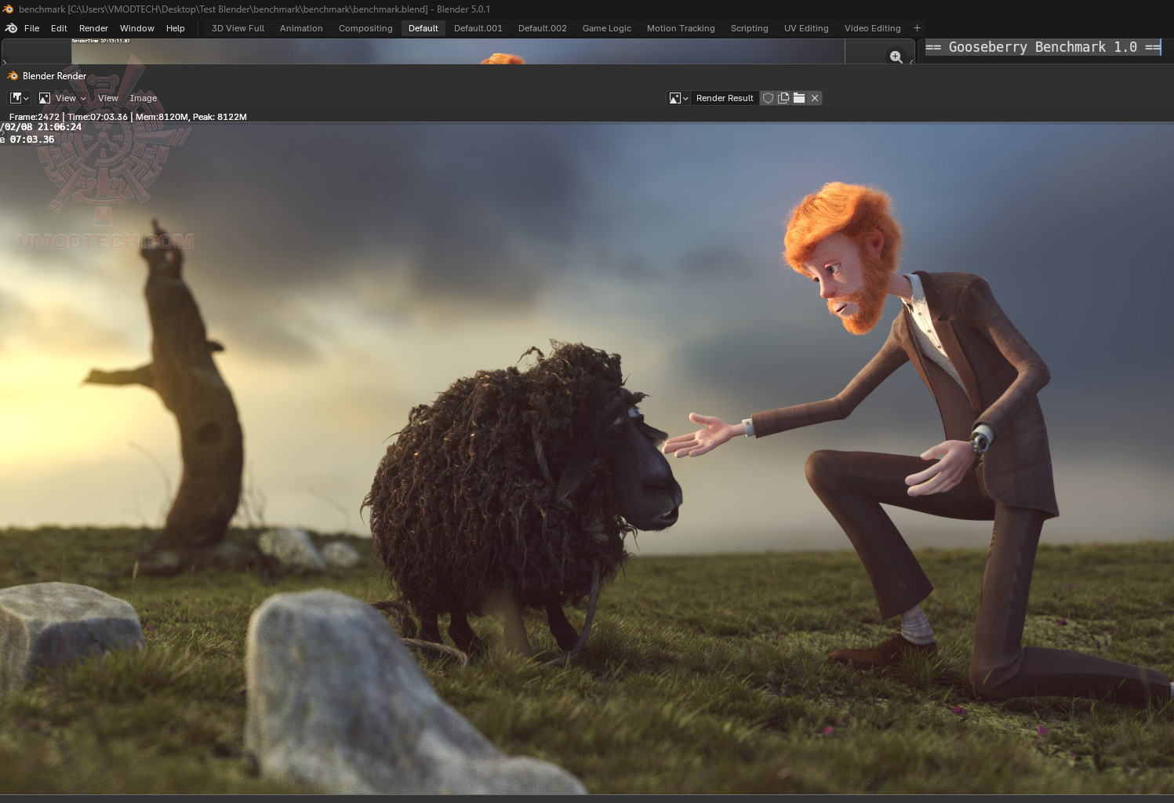This screenshot has height=803, width=1174.
Task: Expand the toolbar arrow at the viewport's left edge
Action: click(x=3, y=60)
